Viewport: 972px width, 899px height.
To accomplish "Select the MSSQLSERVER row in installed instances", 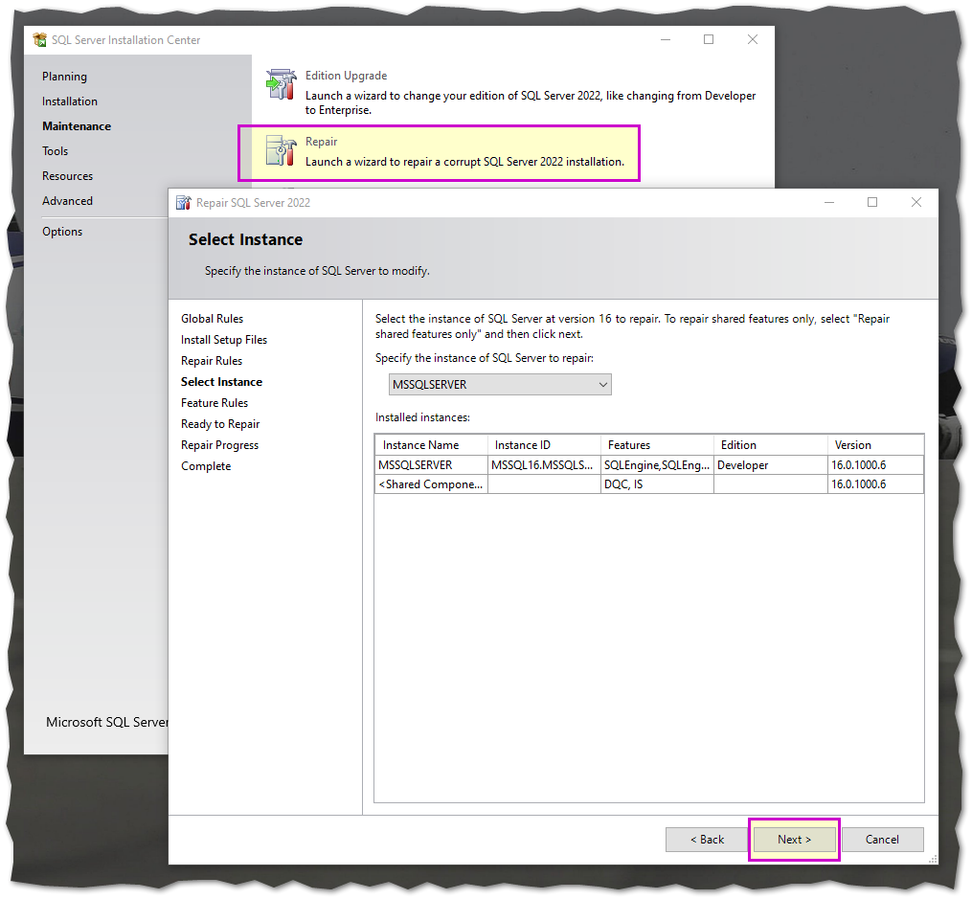I will pyautogui.click(x=649, y=464).
